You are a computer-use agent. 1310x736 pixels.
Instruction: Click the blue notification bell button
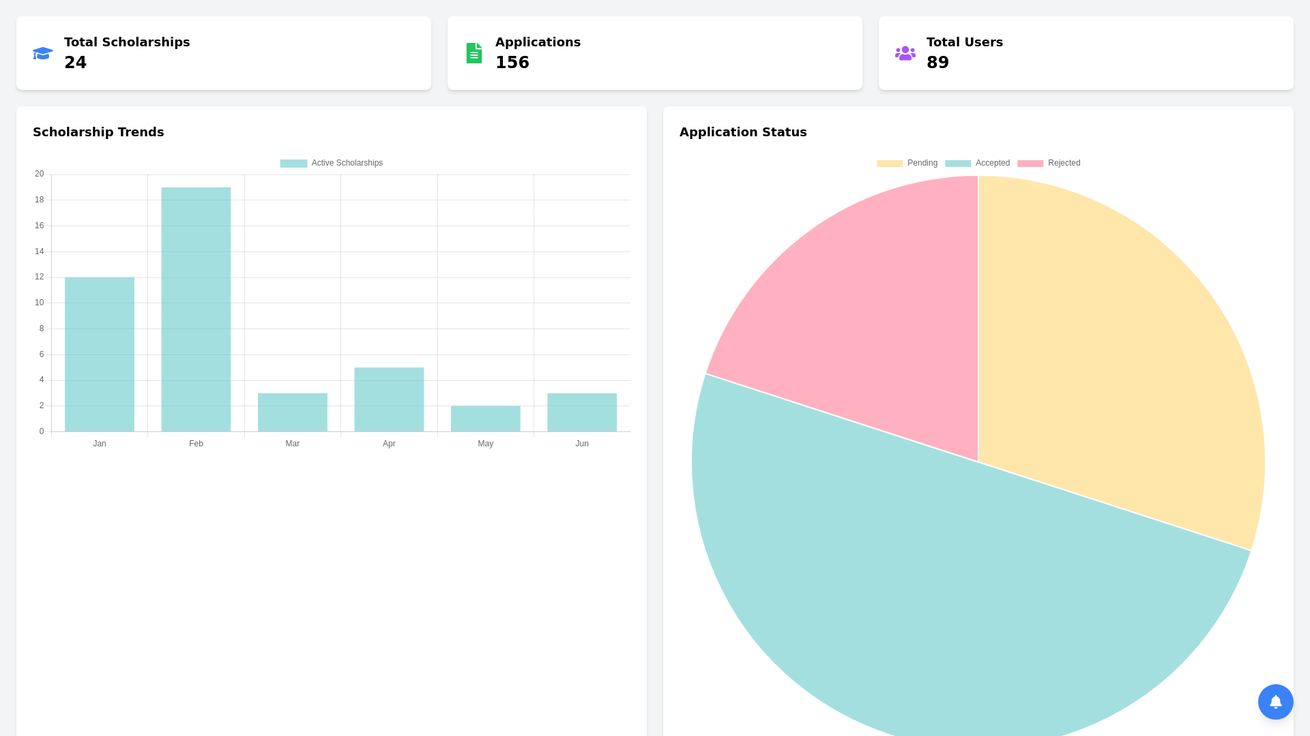click(x=1275, y=702)
